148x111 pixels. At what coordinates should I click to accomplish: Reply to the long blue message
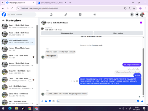74,81
